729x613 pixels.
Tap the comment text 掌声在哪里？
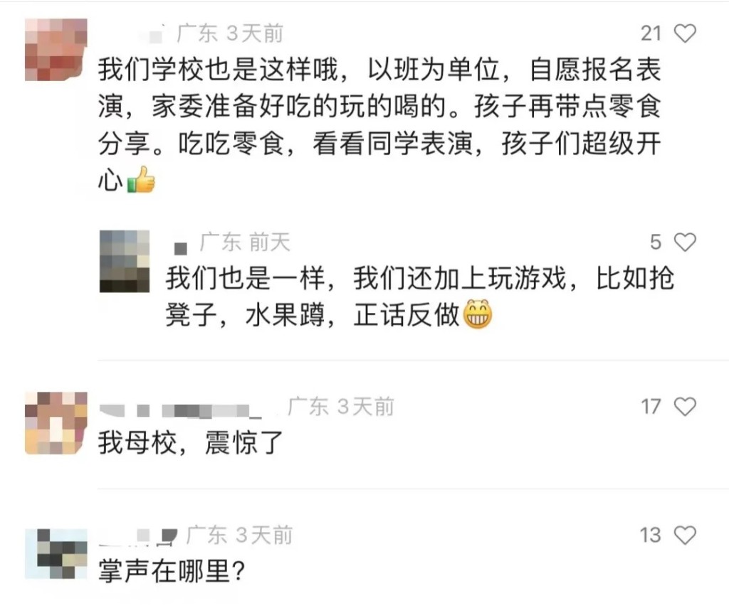172,571
